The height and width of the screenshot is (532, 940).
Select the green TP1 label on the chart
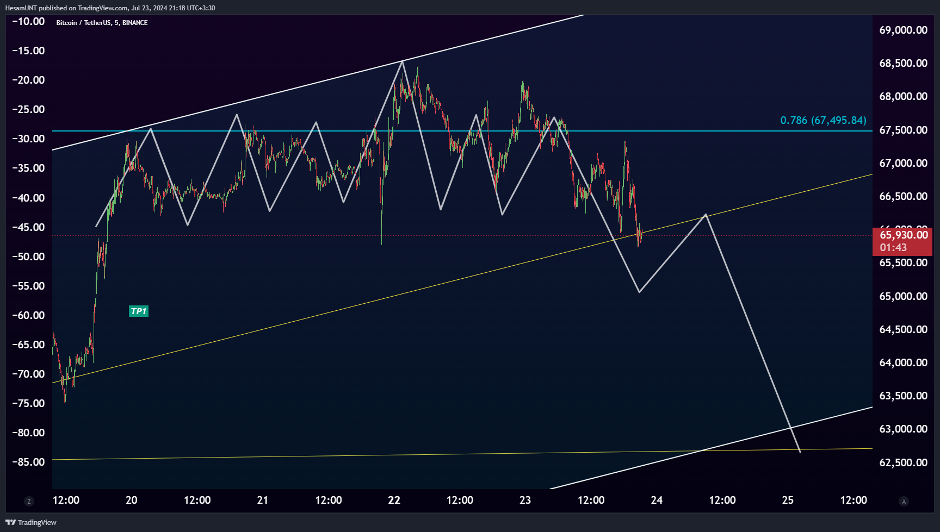point(139,311)
